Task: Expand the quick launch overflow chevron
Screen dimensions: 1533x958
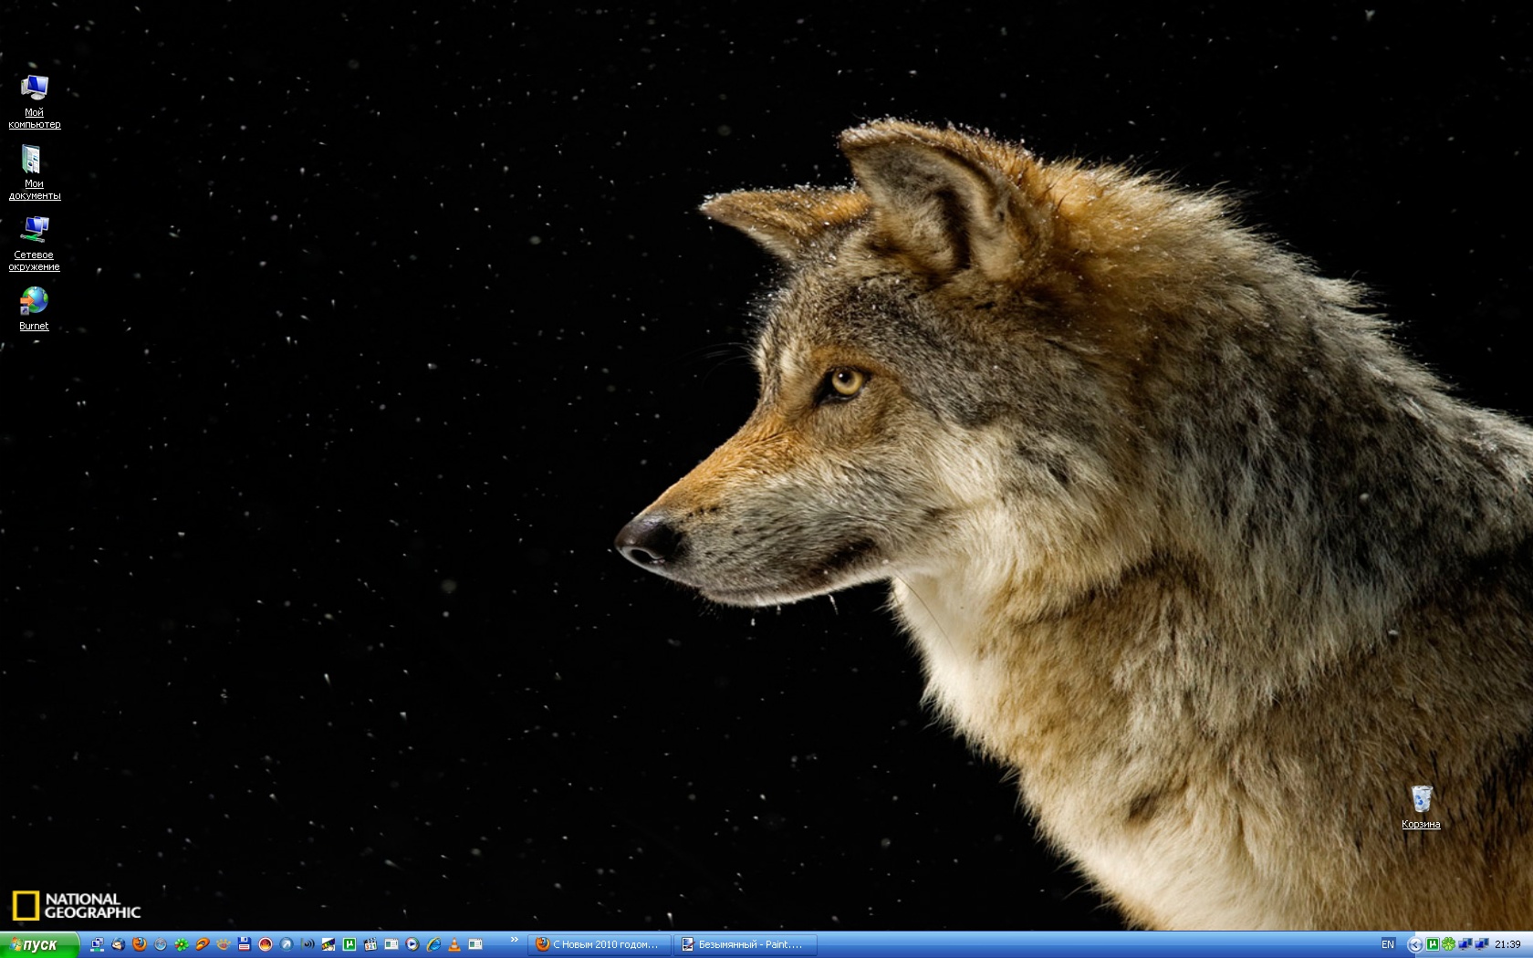Action: click(x=514, y=939)
